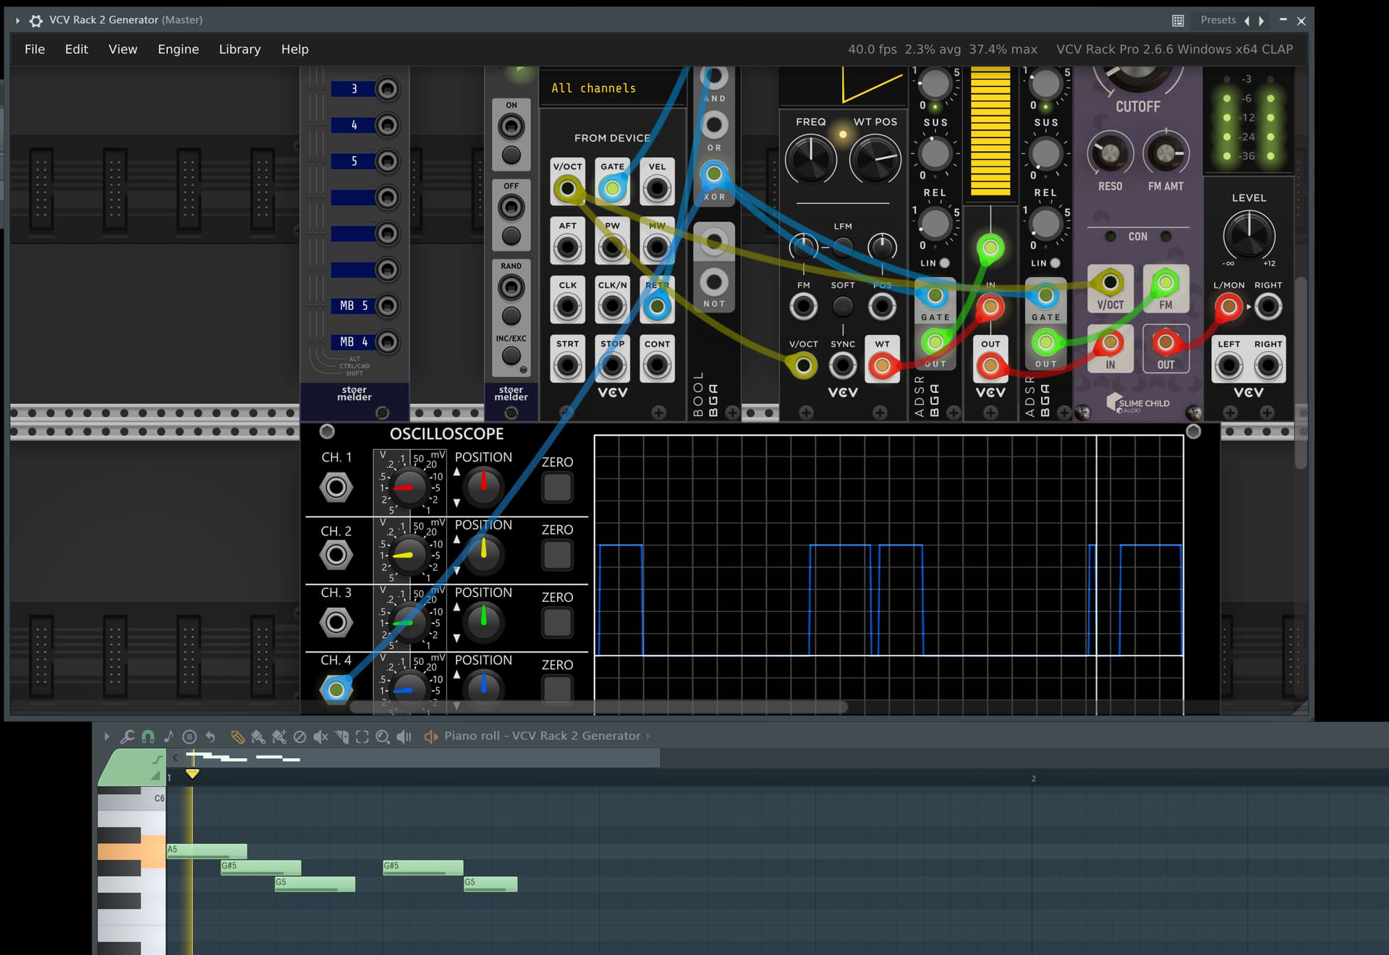Viewport: 1389px width, 955px height.
Task: Toggle the magnet snap icon in piano roll
Action: click(x=148, y=737)
